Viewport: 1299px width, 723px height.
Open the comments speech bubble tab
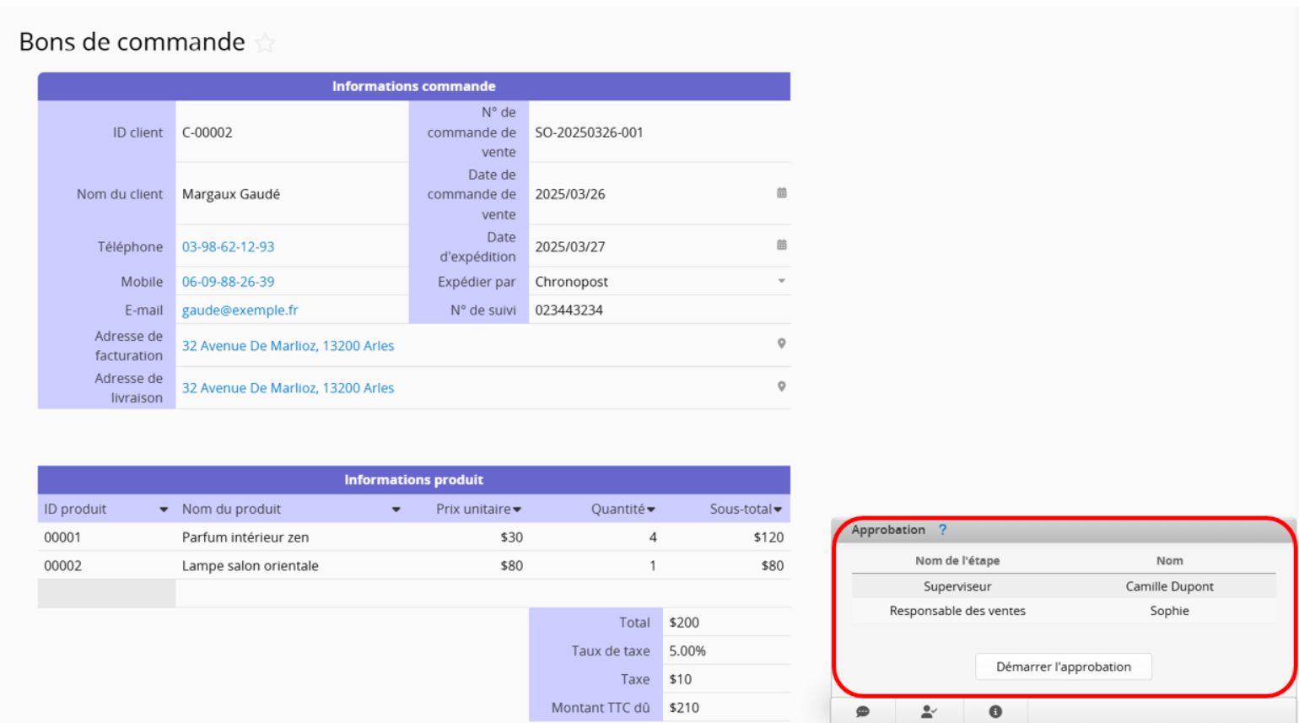(862, 711)
